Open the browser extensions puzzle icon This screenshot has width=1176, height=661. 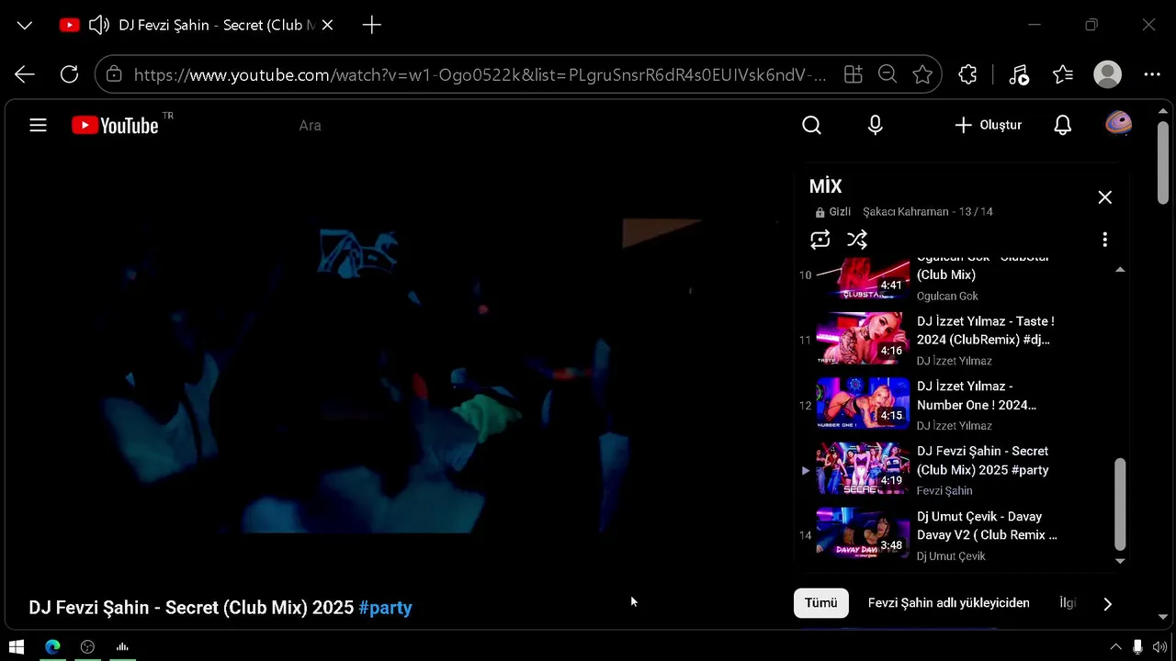pyautogui.click(x=967, y=74)
